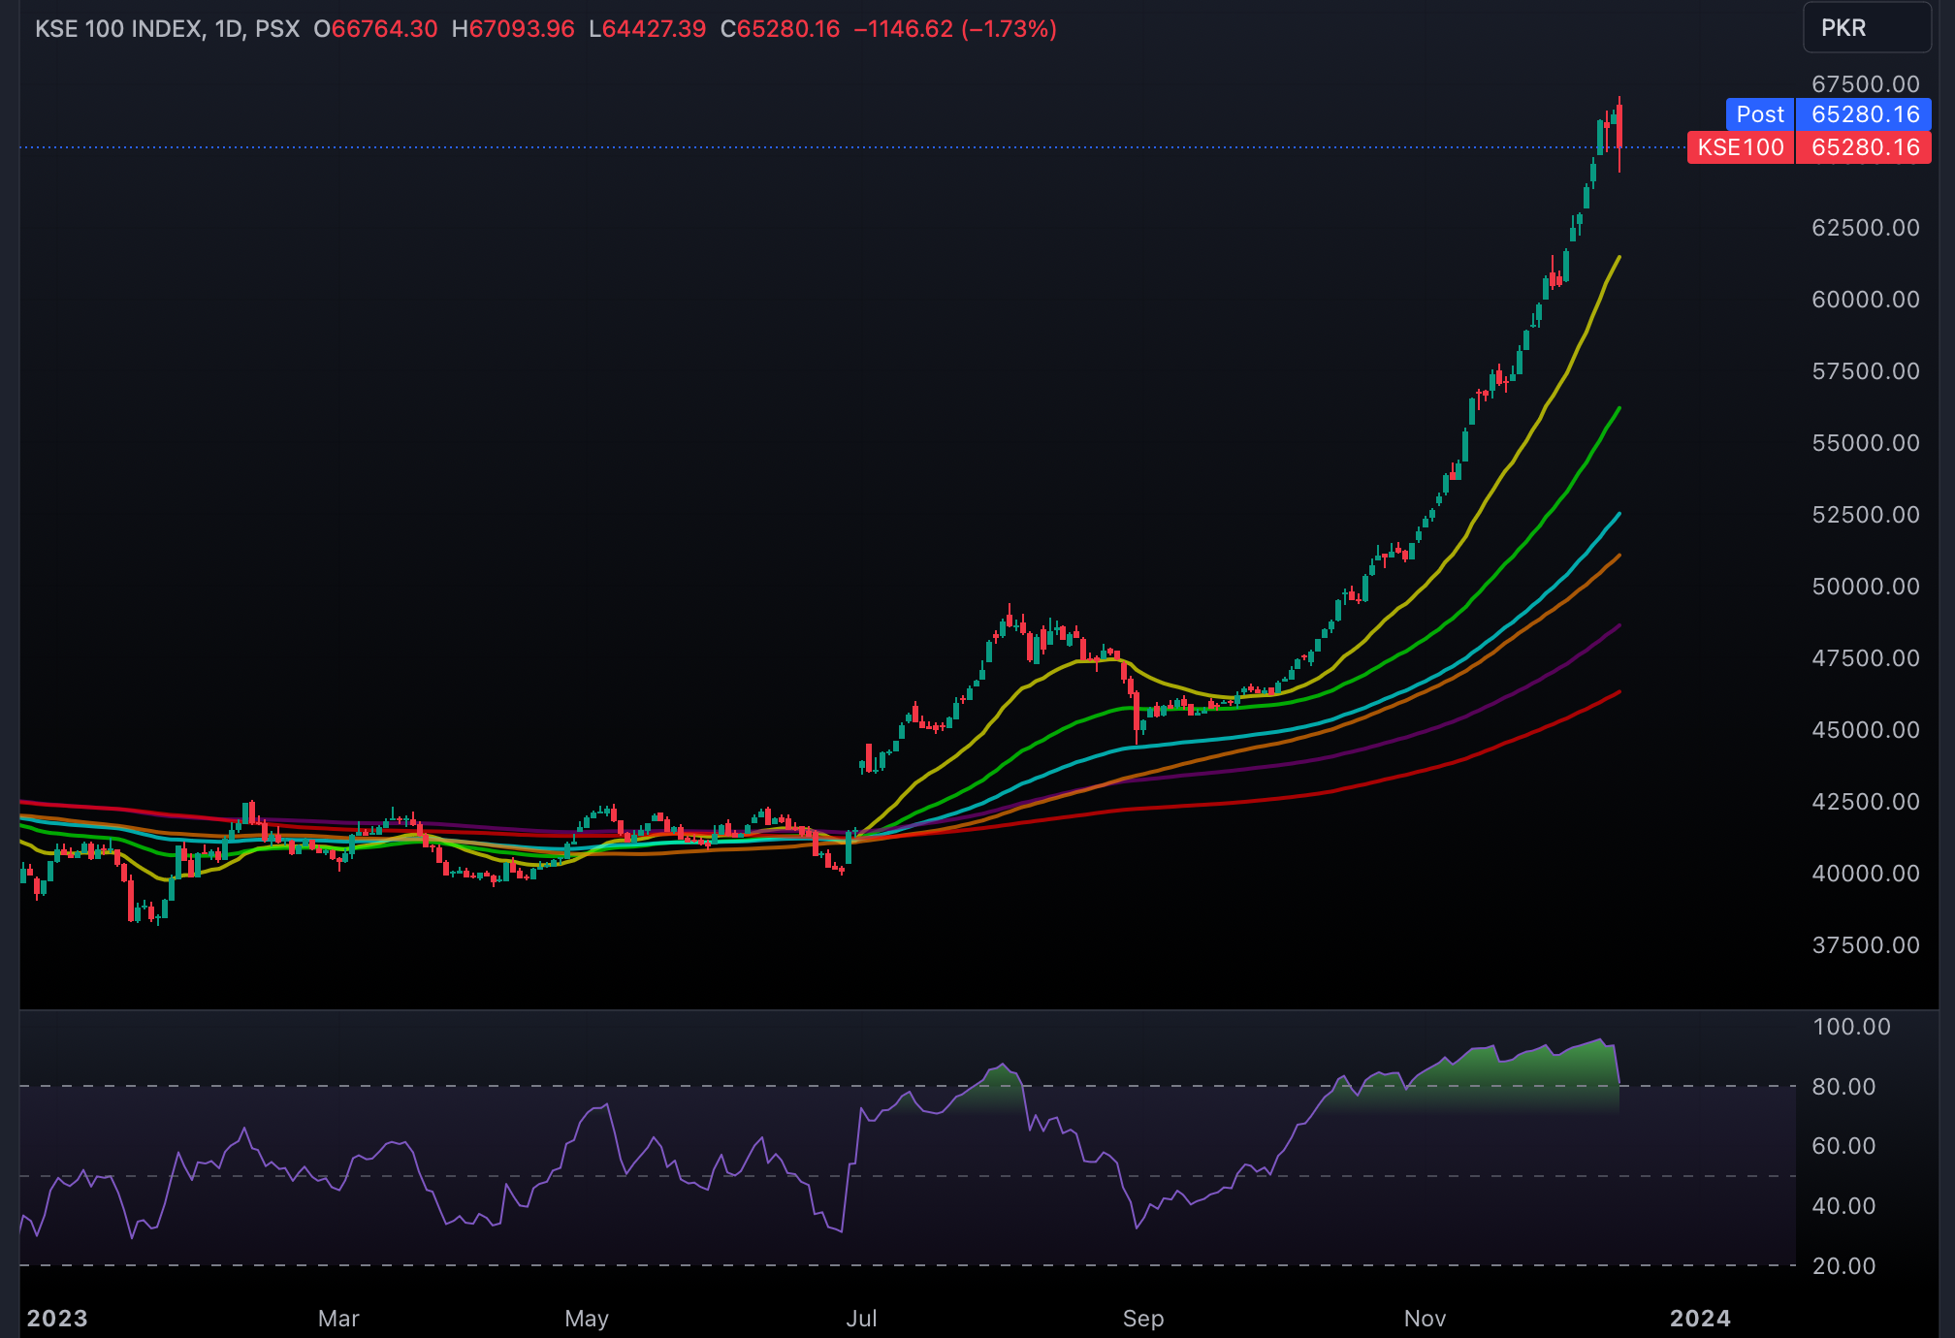Click the Nov label on time axis

1425,1318
